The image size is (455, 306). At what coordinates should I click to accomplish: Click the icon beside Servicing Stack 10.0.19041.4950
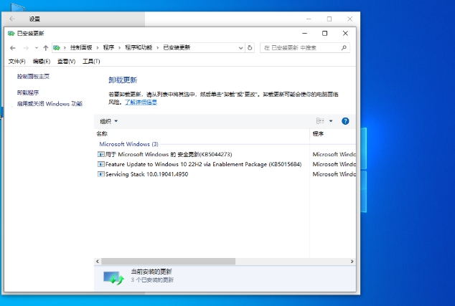100,174
